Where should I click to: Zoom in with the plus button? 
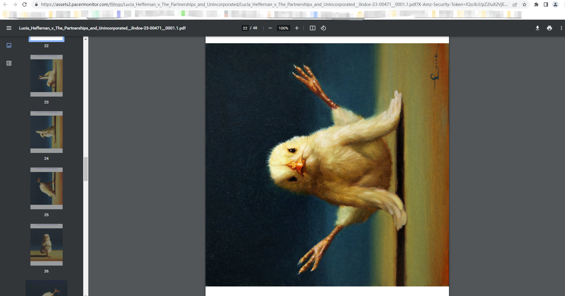pos(297,28)
